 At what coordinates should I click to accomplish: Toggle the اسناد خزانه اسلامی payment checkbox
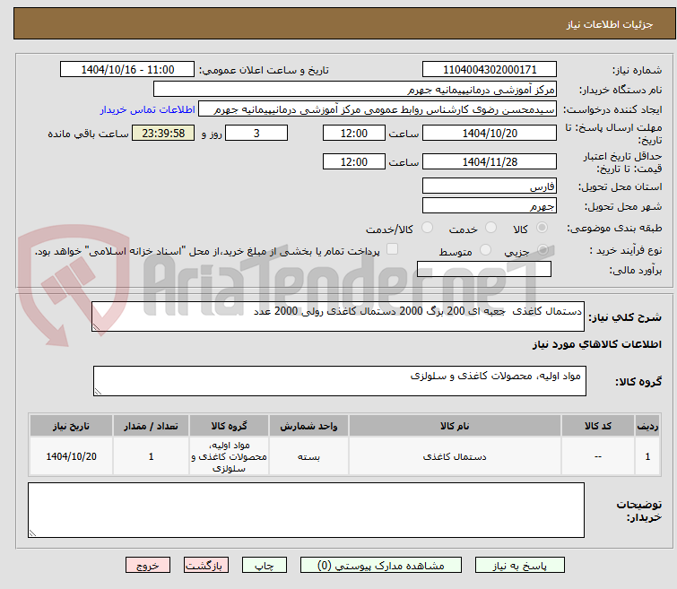(392, 249)
